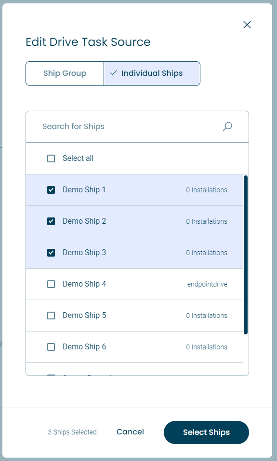
Task: Select the Individual Ships tab
Action: coord(152,73)
